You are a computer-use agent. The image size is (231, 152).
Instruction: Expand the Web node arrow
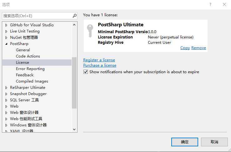6,106
